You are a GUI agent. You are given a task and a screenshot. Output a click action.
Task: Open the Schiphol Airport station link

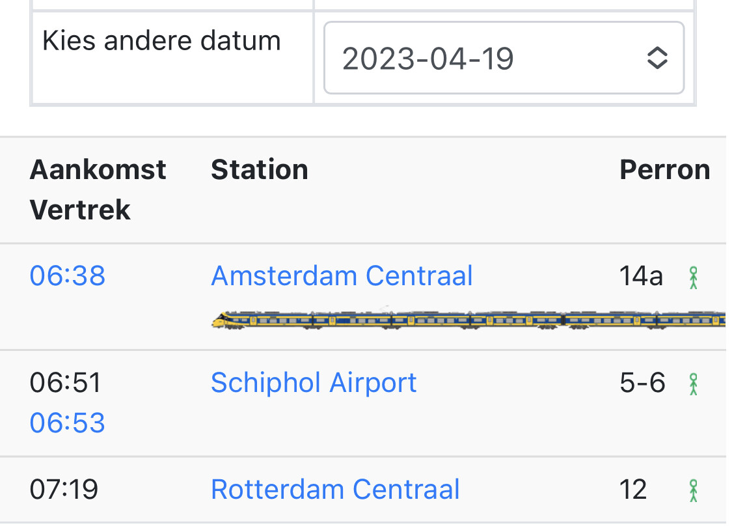click(314, 383)
